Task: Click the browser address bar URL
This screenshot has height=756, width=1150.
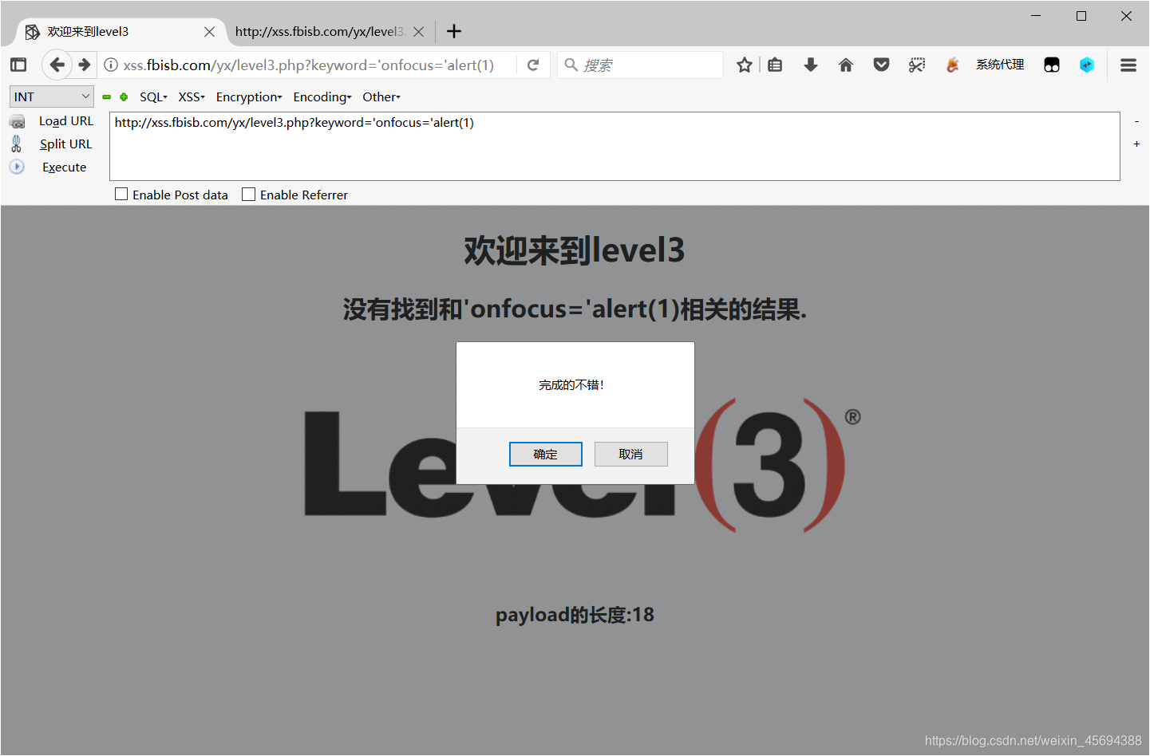Action: coord(309,65)
